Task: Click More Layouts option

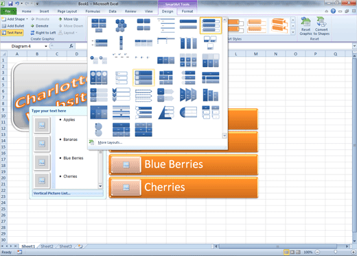Action: pyautogui.click(x=110, y=142)
